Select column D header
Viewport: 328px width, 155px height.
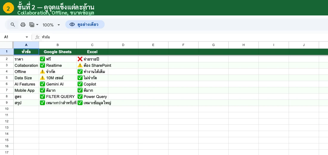coord(123,45)
